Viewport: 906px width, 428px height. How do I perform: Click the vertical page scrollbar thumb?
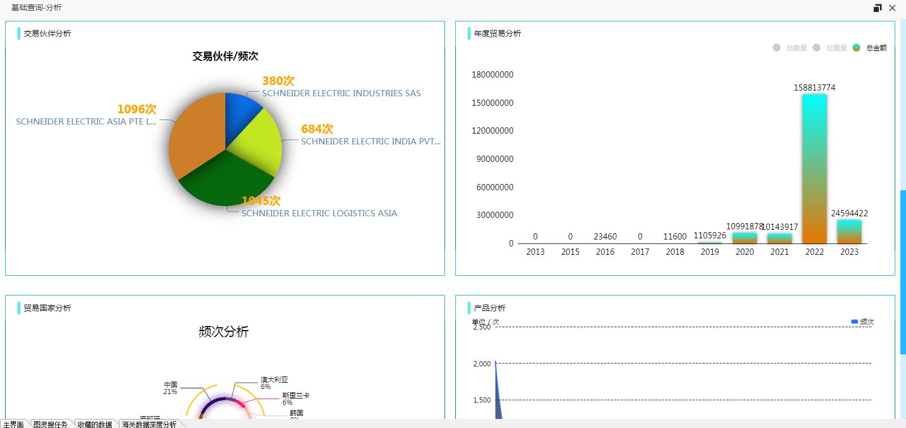tap(903, 272)
